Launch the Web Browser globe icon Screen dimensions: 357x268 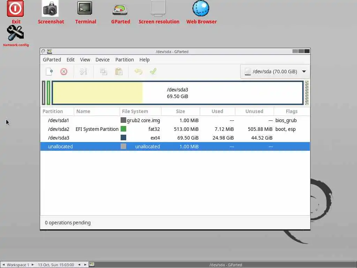click(200, 8)
